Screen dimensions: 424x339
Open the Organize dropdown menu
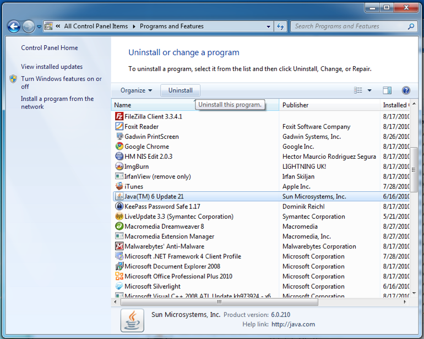(x=136, y=90)
